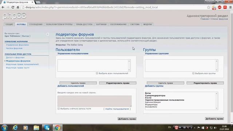Close the Модераторы форумов browser tab
233x131 pixels.
pos(32,2)
